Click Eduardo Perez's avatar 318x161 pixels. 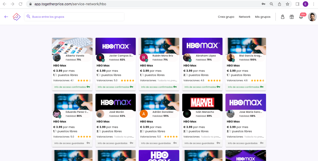click(57, 114)
